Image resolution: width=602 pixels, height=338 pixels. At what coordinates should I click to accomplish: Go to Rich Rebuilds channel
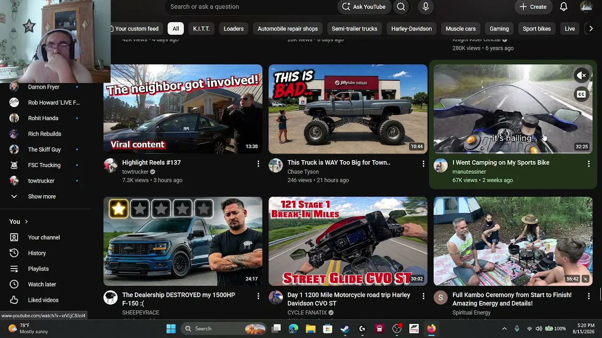click(x=45, y=134)
